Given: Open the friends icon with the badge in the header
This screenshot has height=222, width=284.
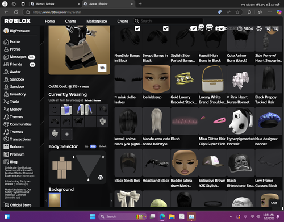Looking at the screenshot, I should pyautogui.click(x=201, y=28).
